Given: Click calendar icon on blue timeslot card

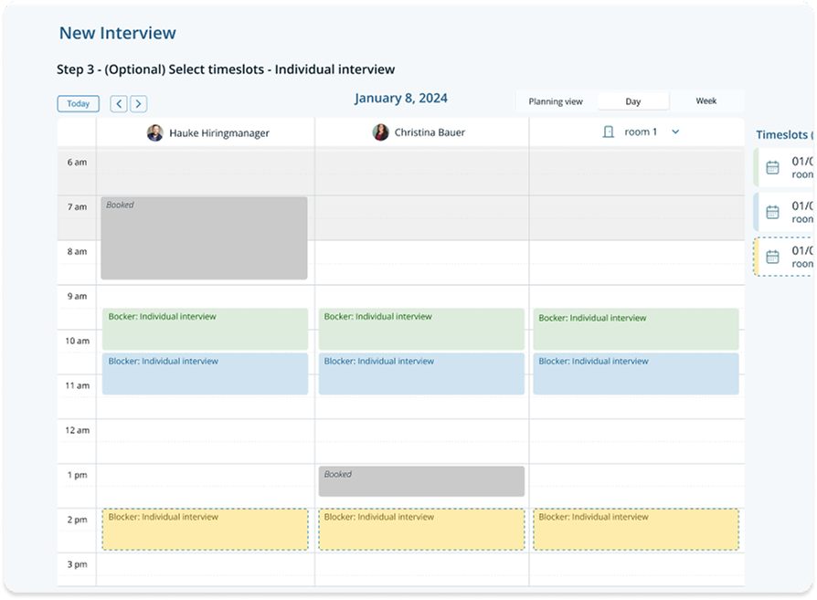Looking at the screenshot, I should [x=772, y=212].
